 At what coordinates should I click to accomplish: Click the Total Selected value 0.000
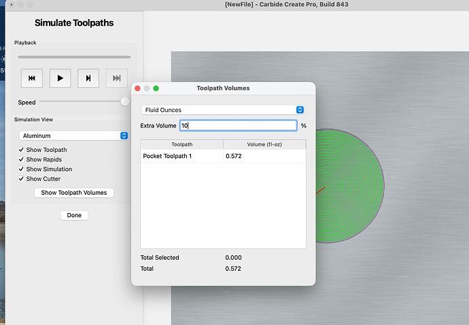233,258
